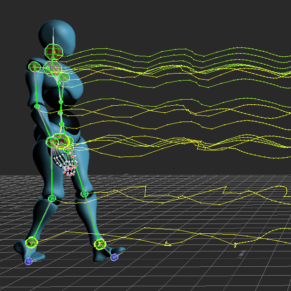This screenshot has height=291, width=291.
Task: Select the large upper chest joint marker
Action: pyautogui.click(x=53, y=68)
